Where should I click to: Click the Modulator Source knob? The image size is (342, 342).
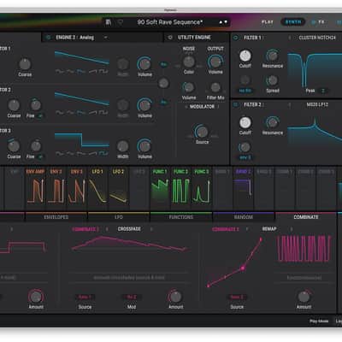[202, 132]
